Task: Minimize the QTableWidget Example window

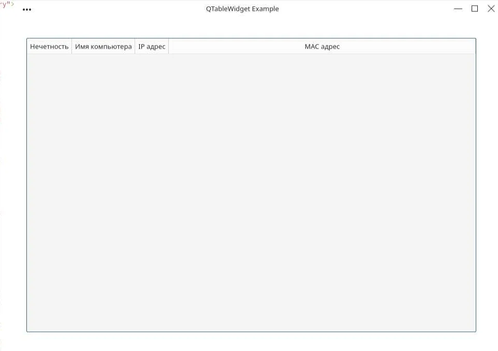Action: [x=458, y=9]
